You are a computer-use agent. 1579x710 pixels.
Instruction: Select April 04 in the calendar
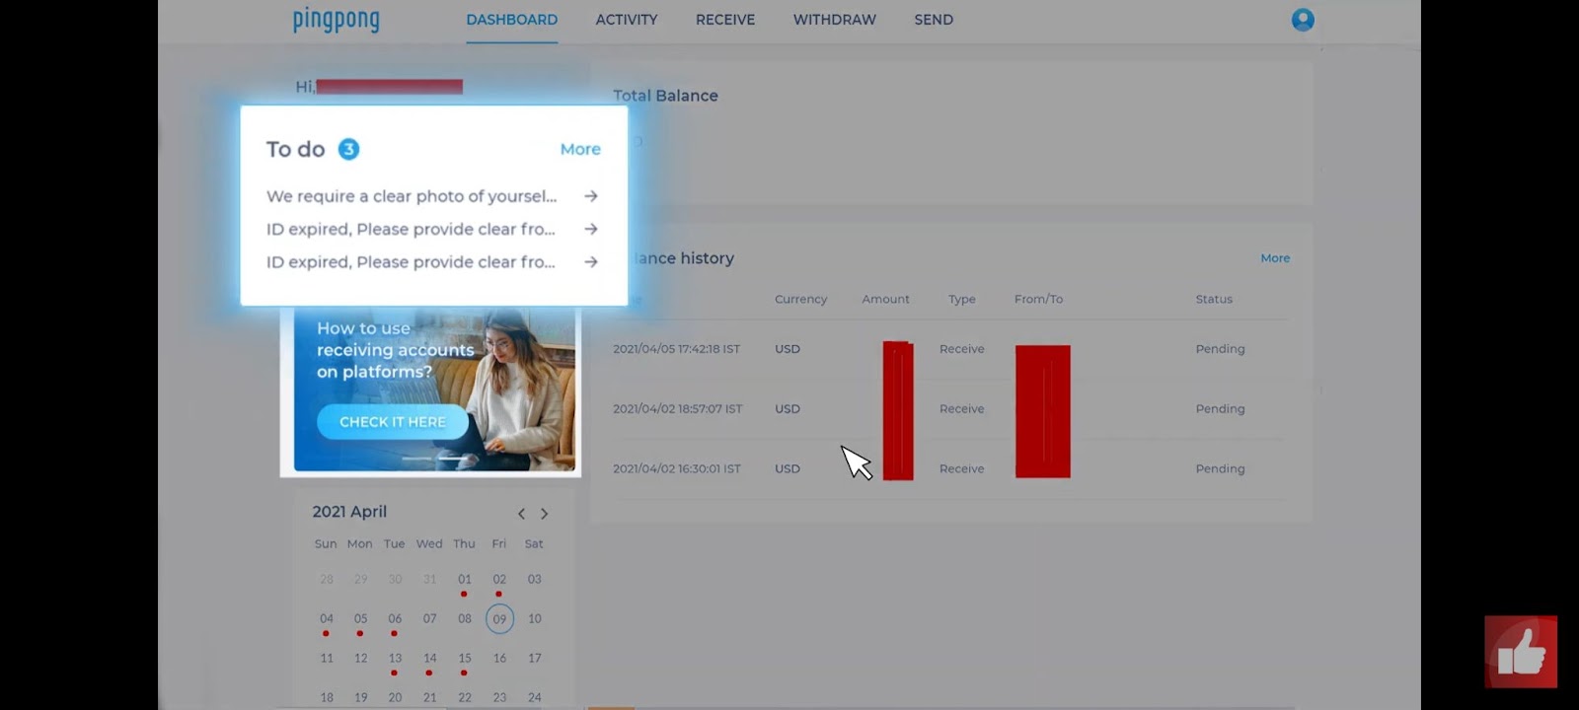[326, 619]
